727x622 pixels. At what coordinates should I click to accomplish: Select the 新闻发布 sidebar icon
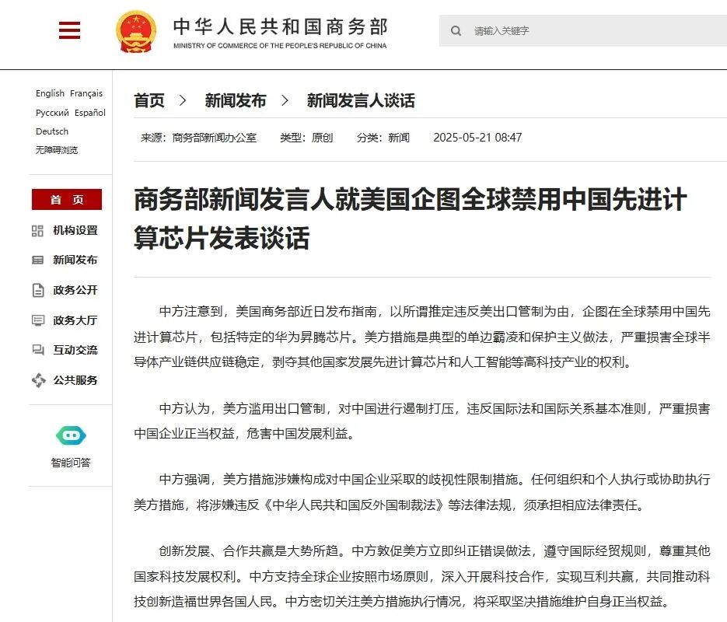coord(37,260)
